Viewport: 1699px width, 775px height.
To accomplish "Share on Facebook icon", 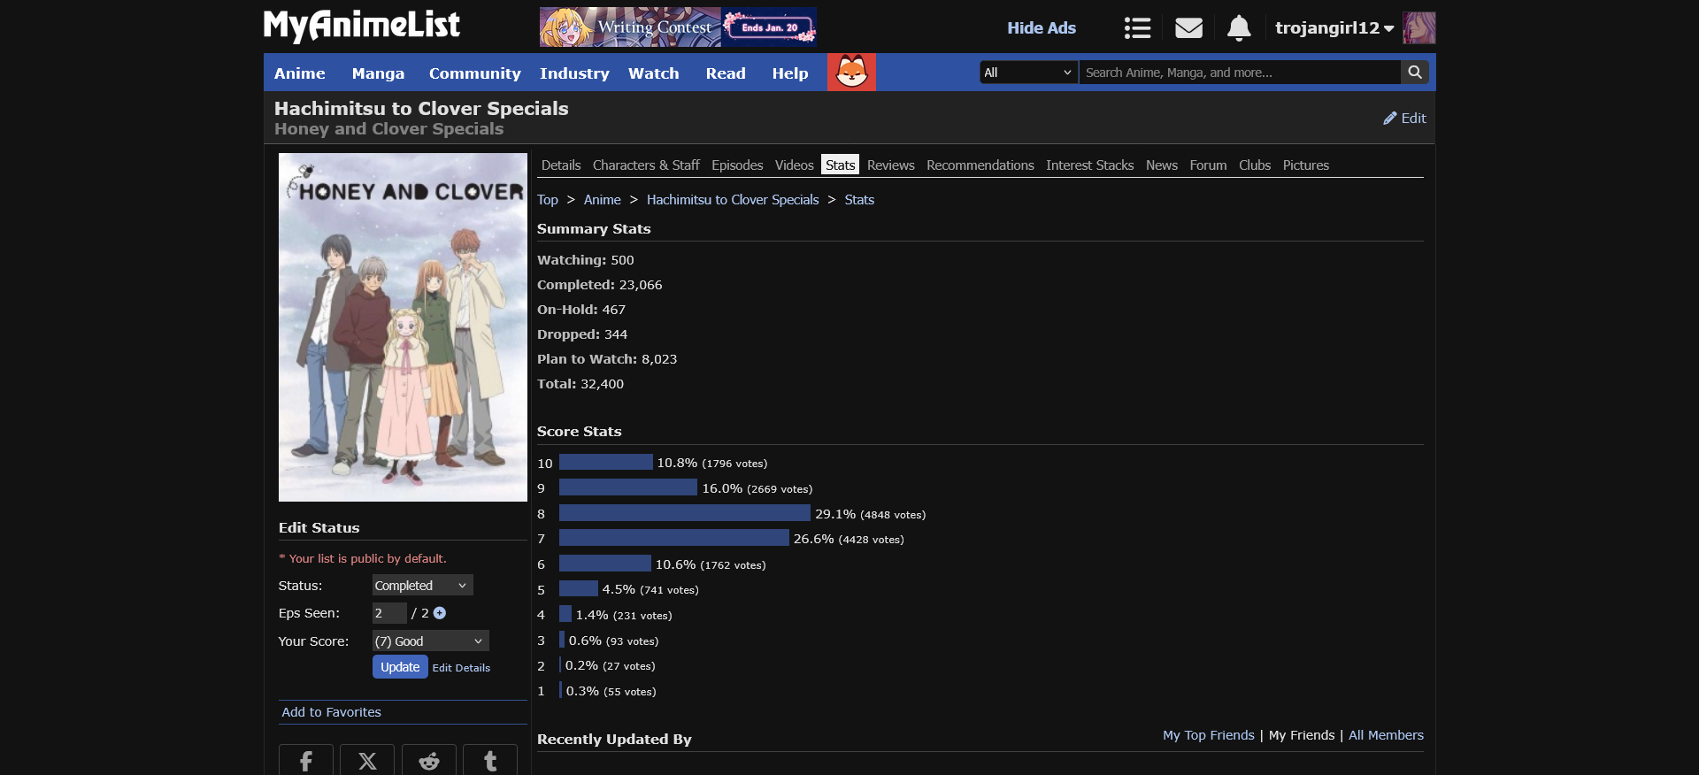I will click(306, 761).
